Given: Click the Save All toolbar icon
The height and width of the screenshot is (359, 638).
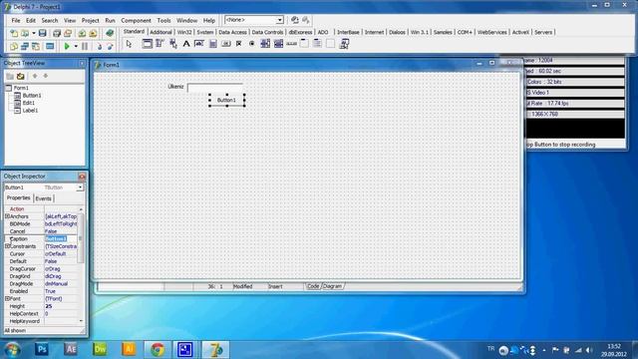Looking at the screenshot, I should tap(57, 33).
